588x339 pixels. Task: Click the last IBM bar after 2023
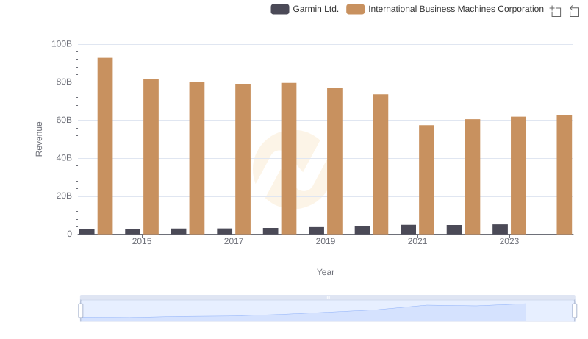pos(564,174)
